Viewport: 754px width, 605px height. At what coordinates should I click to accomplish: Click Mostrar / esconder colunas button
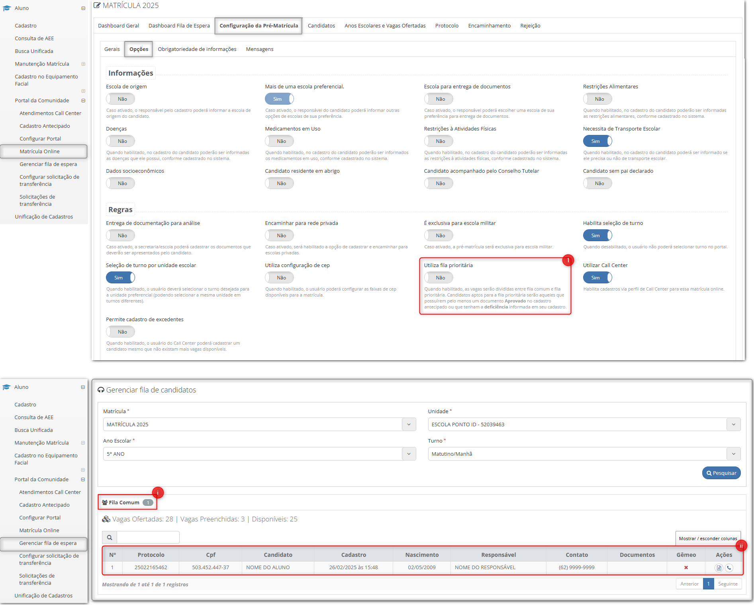(x=708, y=538)
